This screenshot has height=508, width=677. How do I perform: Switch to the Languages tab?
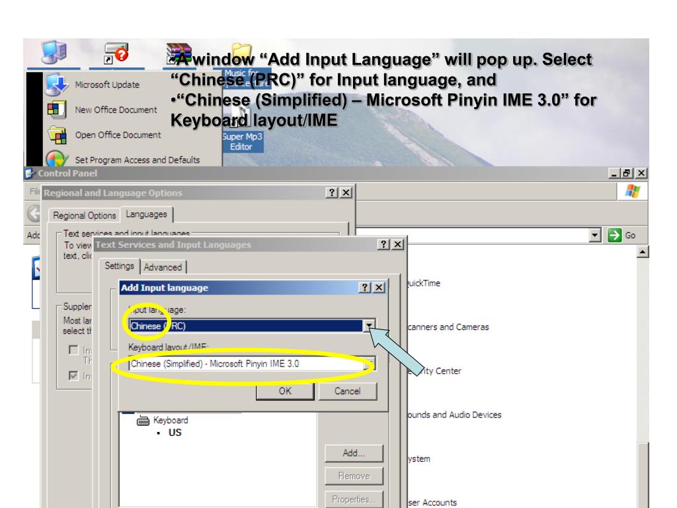click(x=146, y=214)
